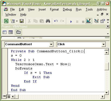This screenshot has width=111, height=101.
Task: Open the Debug menu
Action: click(x=67, y=9)
